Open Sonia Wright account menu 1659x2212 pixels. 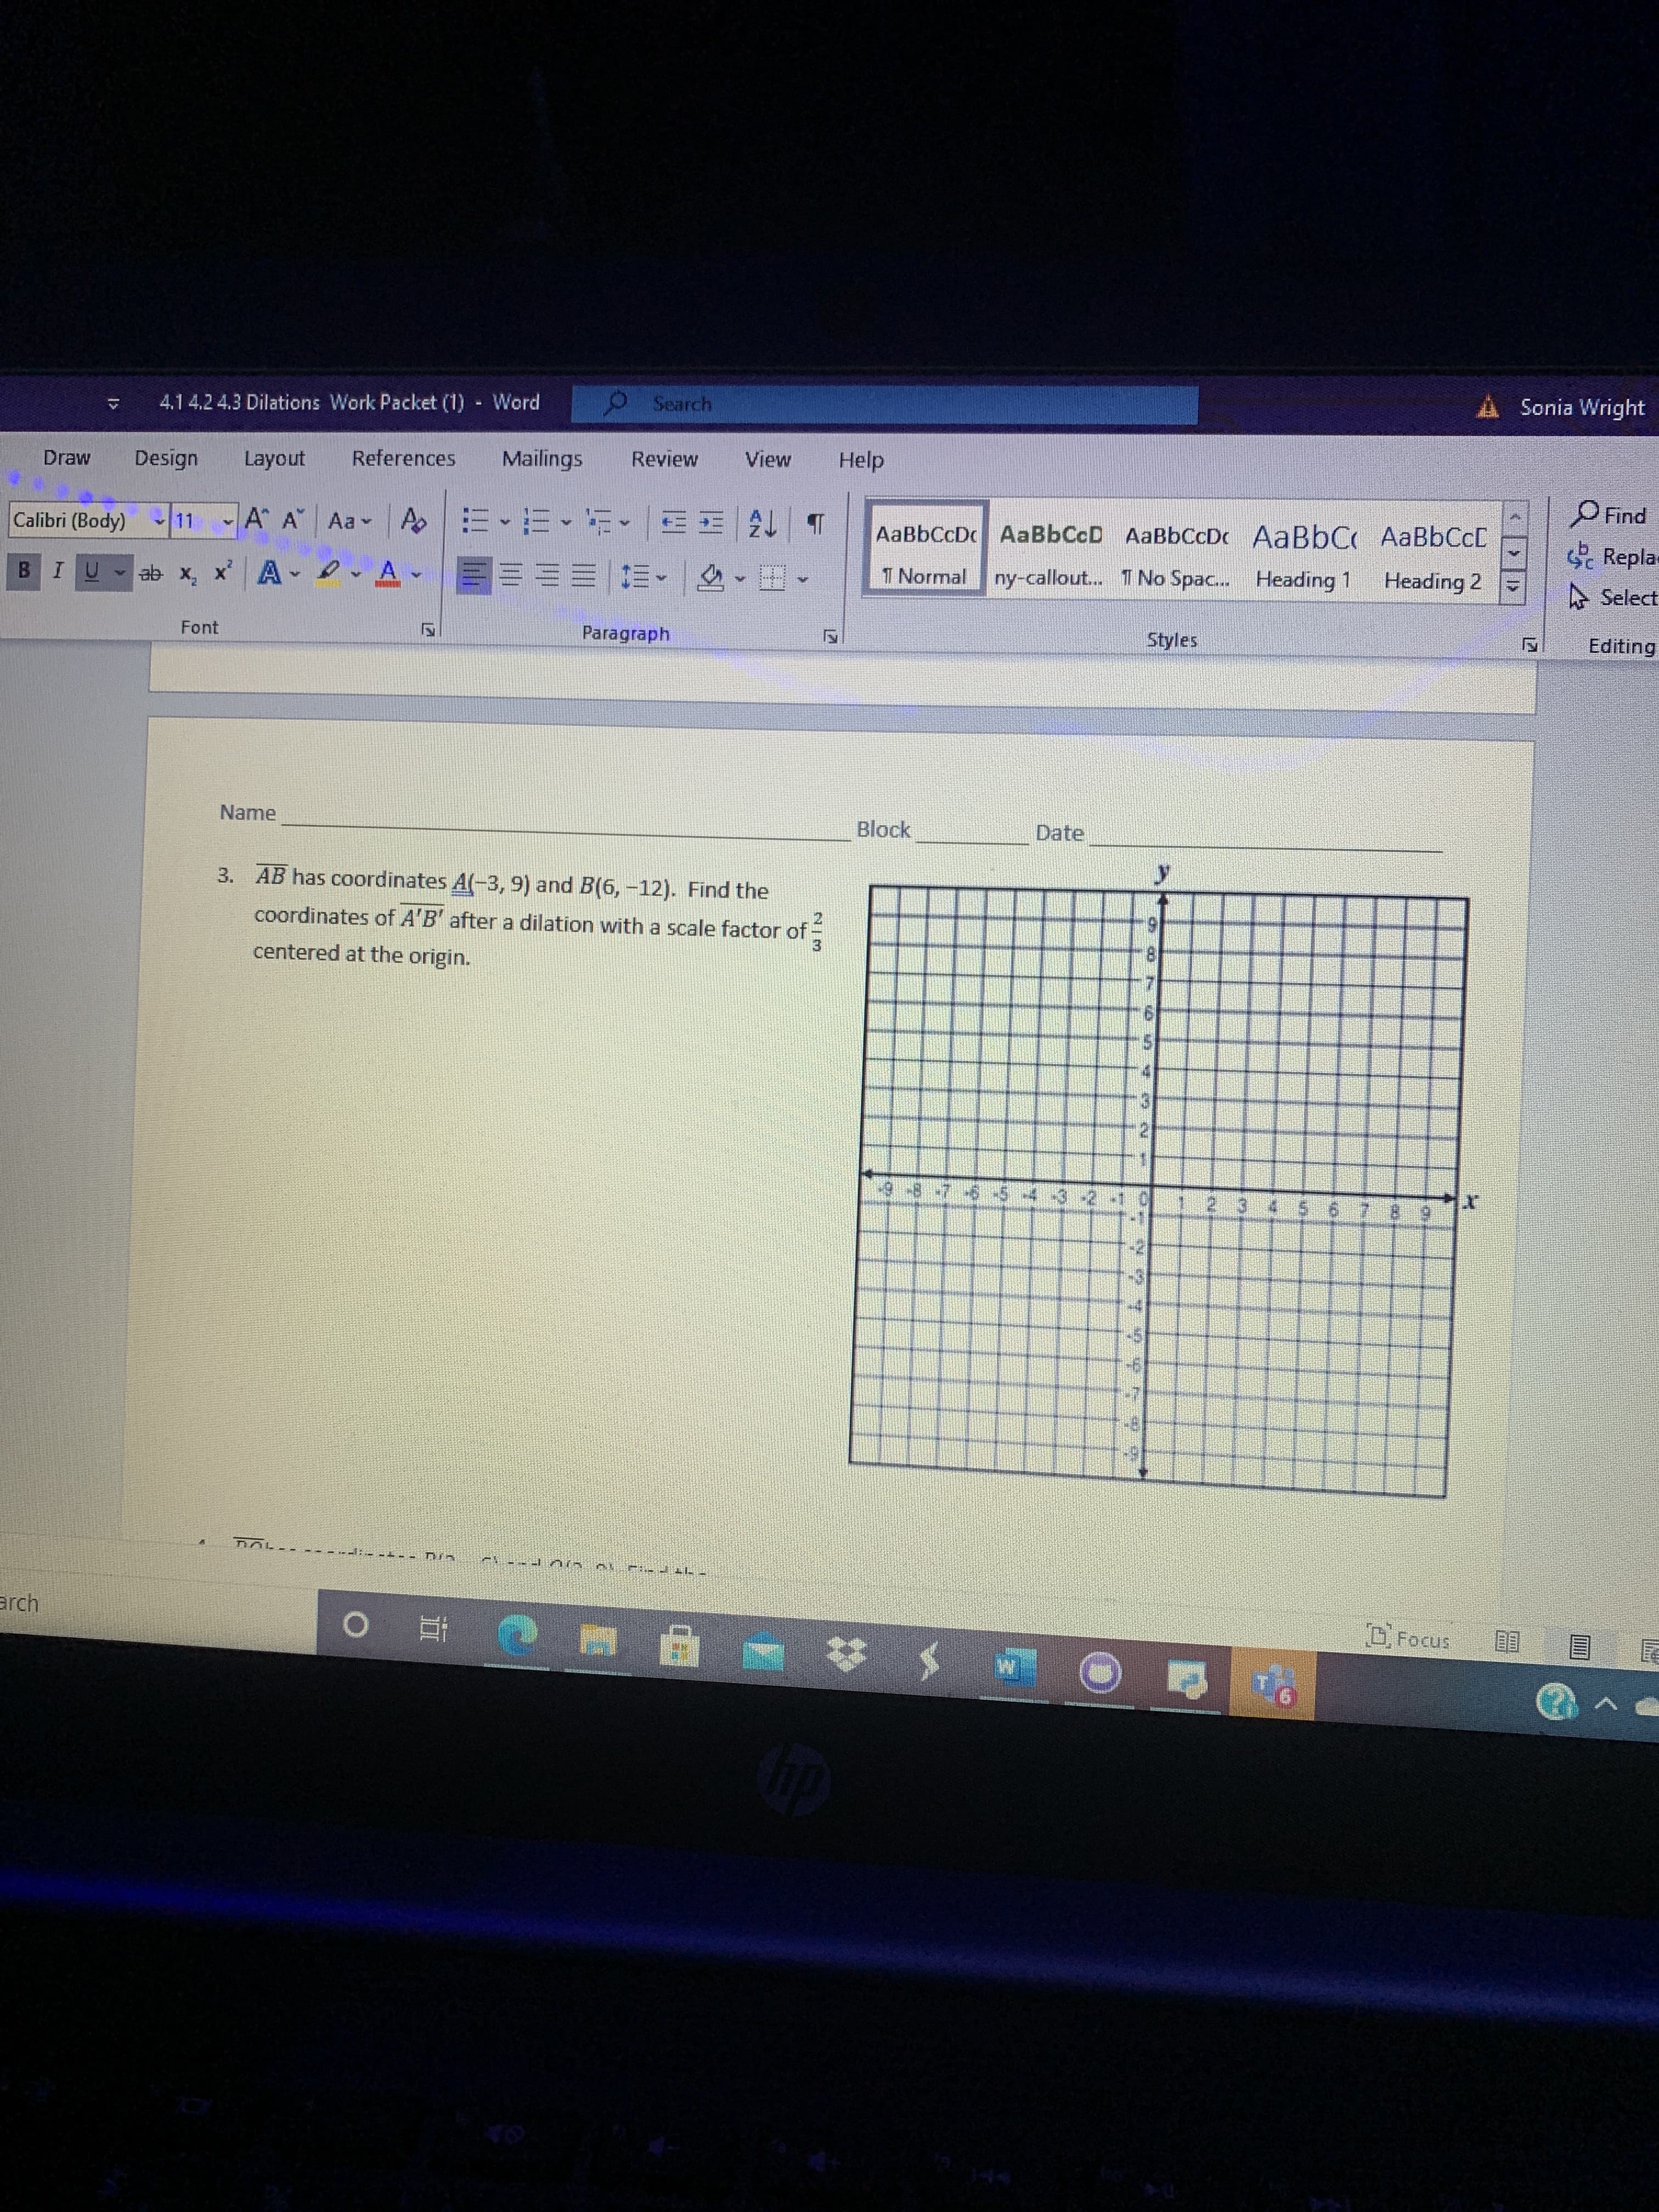click(x=1581, y=407)
